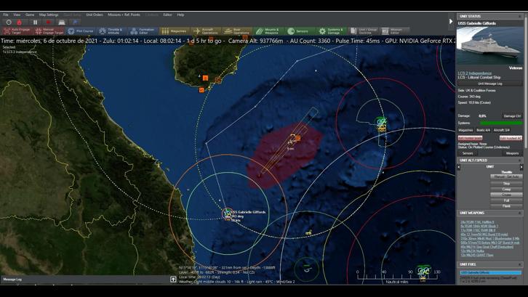Viewport: 528px width, 297px height.
Task: Click left arrow beside Unit in Alt/Speed
Action: pos(459,167)
